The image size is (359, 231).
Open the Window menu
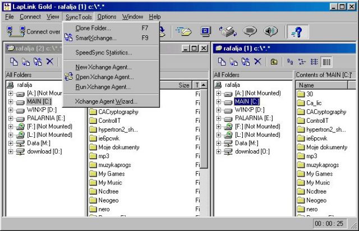[x=132, y=17]
